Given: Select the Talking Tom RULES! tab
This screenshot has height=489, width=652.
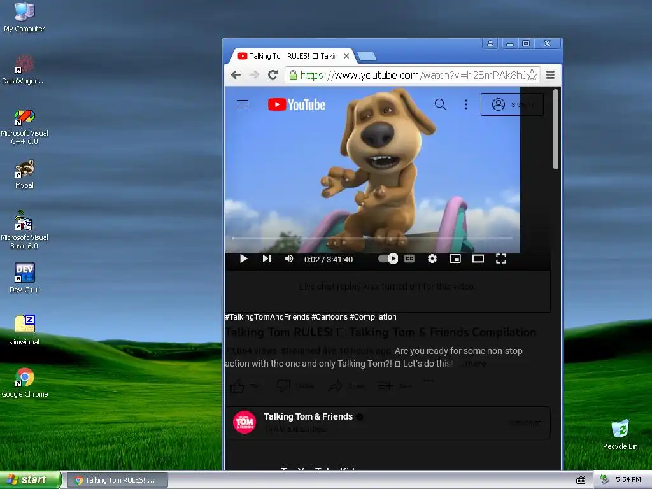Looking at the screenshot, I should click(x=293, y=56).
